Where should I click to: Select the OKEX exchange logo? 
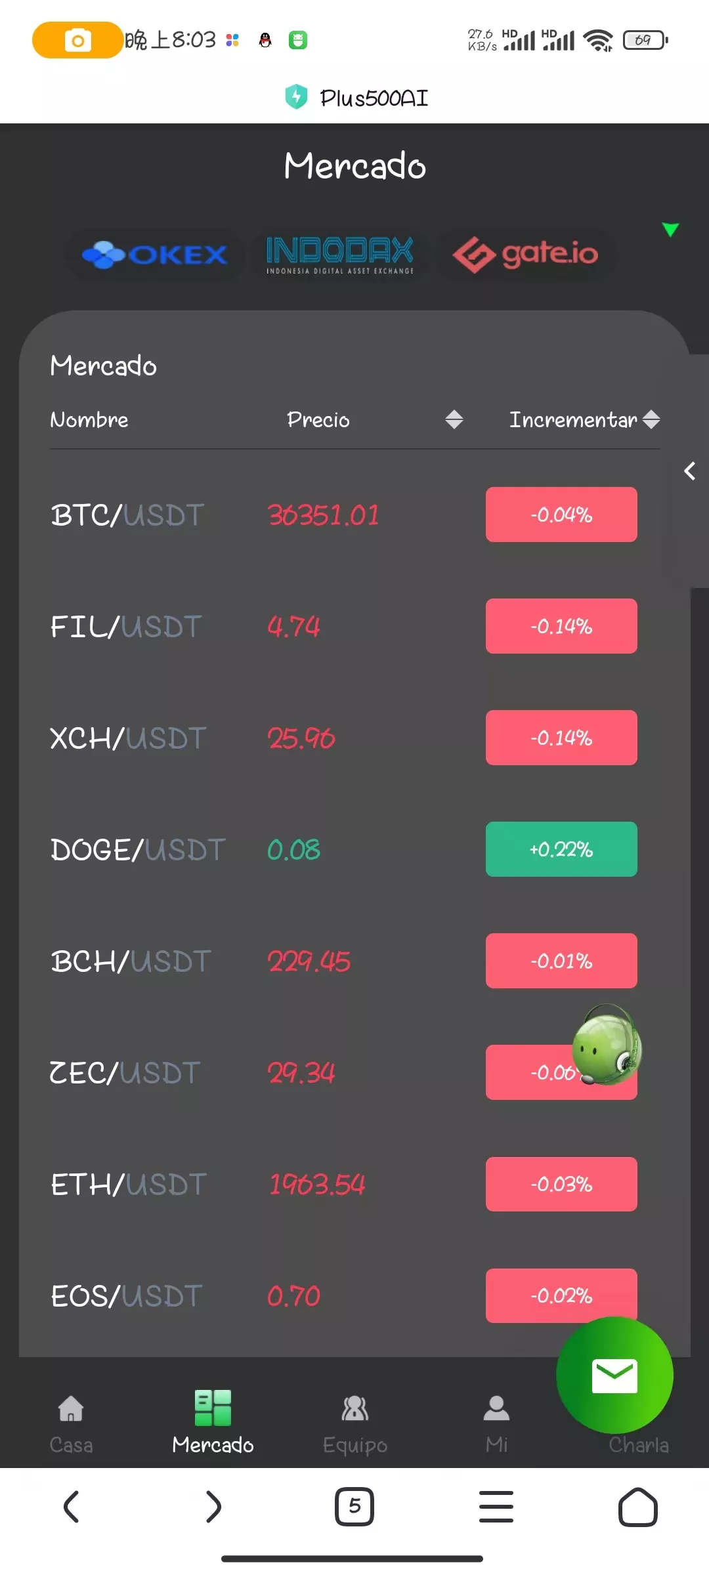pos(155,255)
